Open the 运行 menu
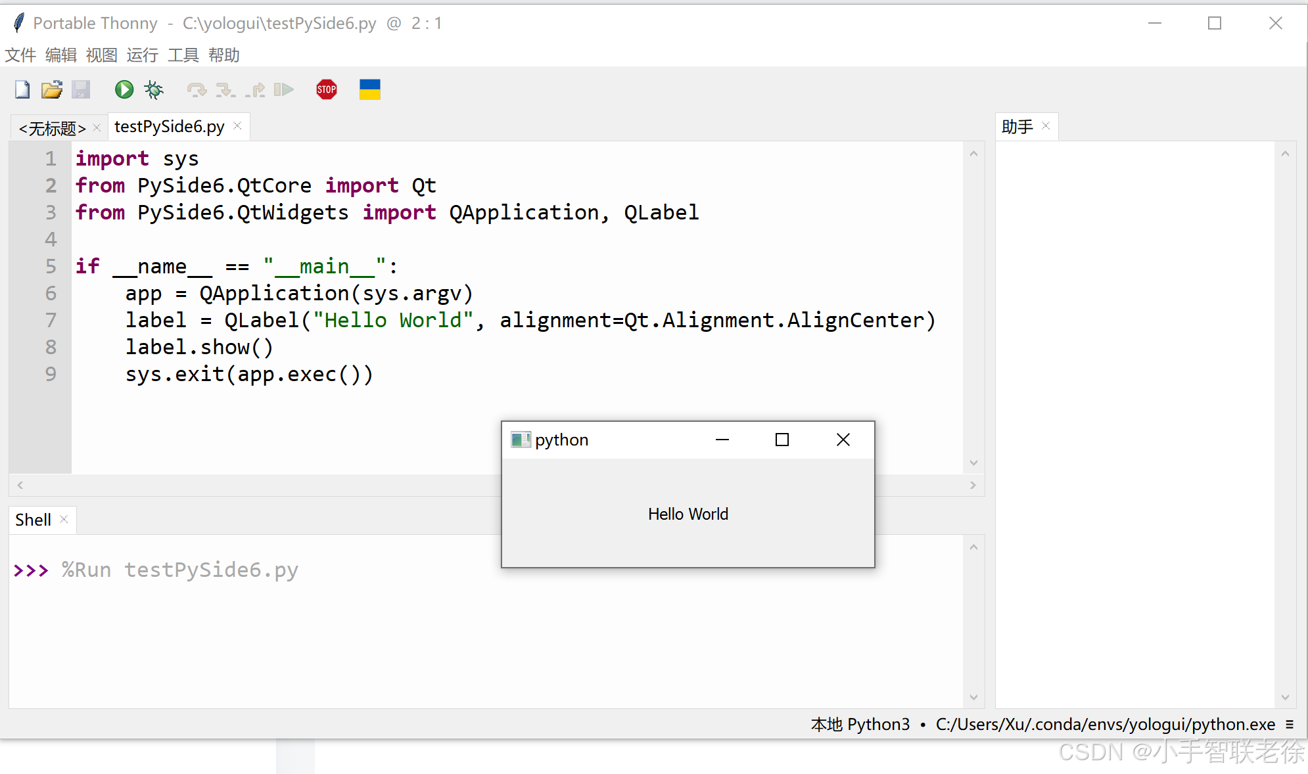Image resolution: width=1308 pixels, height=774 pixels. click(x=142, y=55)
